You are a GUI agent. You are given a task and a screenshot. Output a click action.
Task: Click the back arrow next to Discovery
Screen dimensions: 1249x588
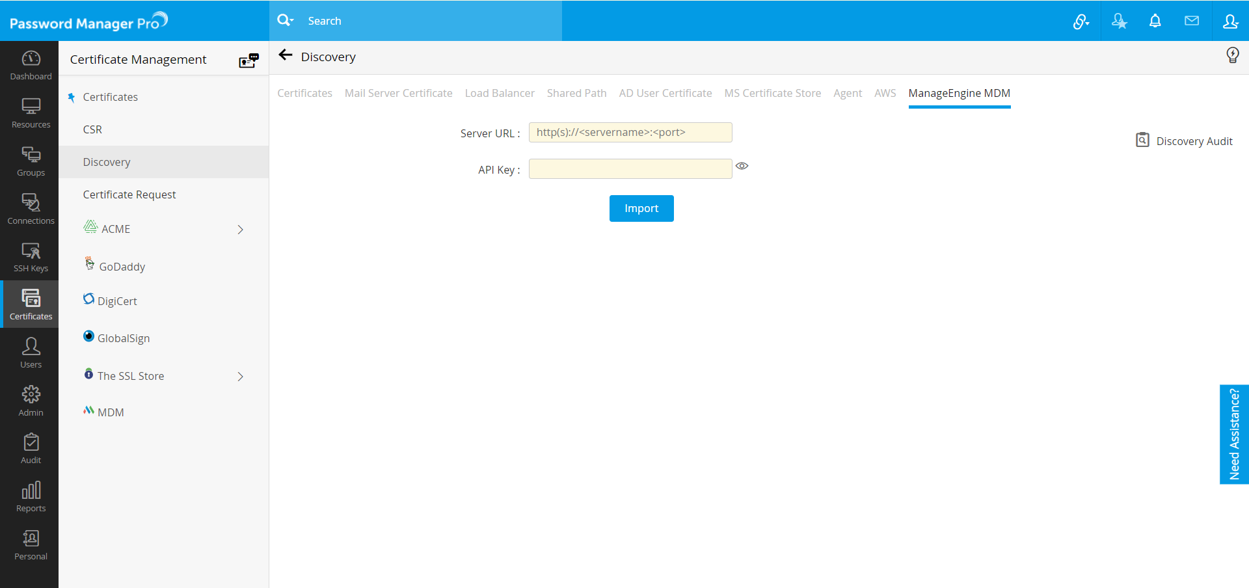[x=286, y=56]
